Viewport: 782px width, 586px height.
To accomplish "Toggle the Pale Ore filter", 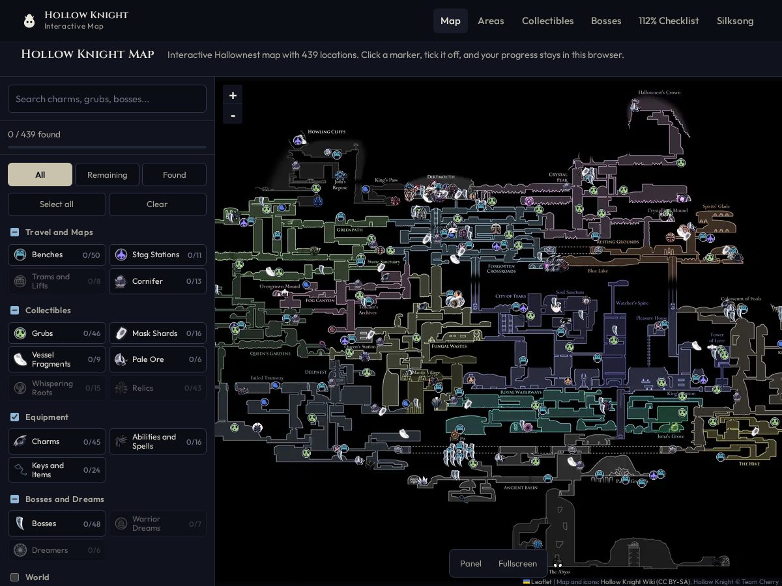I will tap(157, 359).
